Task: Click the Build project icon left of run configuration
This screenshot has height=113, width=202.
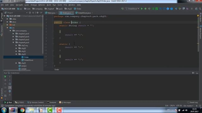Action: 122,9
